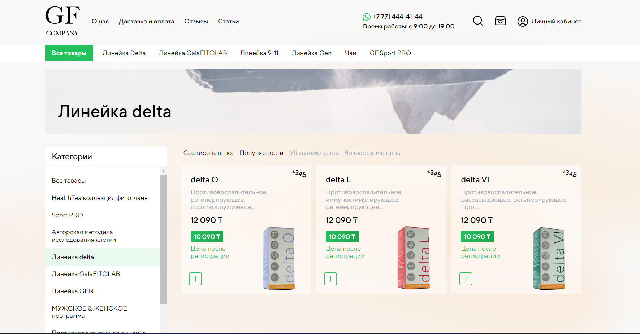Viewport: 640px width, 334px height.
Task: Add delta L to cart with plus
Action: click(330, 279)
